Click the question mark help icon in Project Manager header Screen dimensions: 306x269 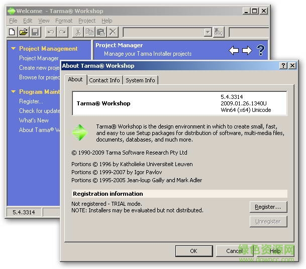(x=261, y=50)
